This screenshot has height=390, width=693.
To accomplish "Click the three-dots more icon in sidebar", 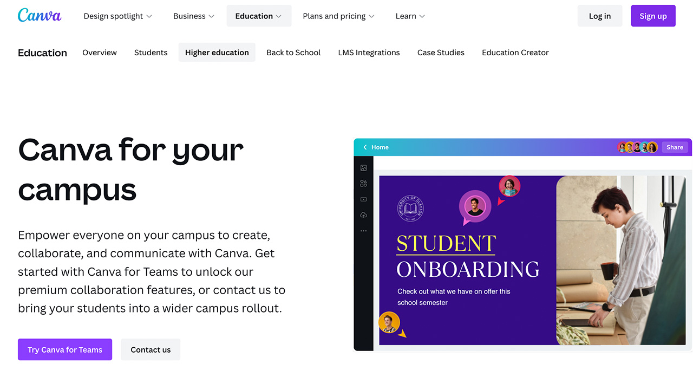I will point(363,231).
